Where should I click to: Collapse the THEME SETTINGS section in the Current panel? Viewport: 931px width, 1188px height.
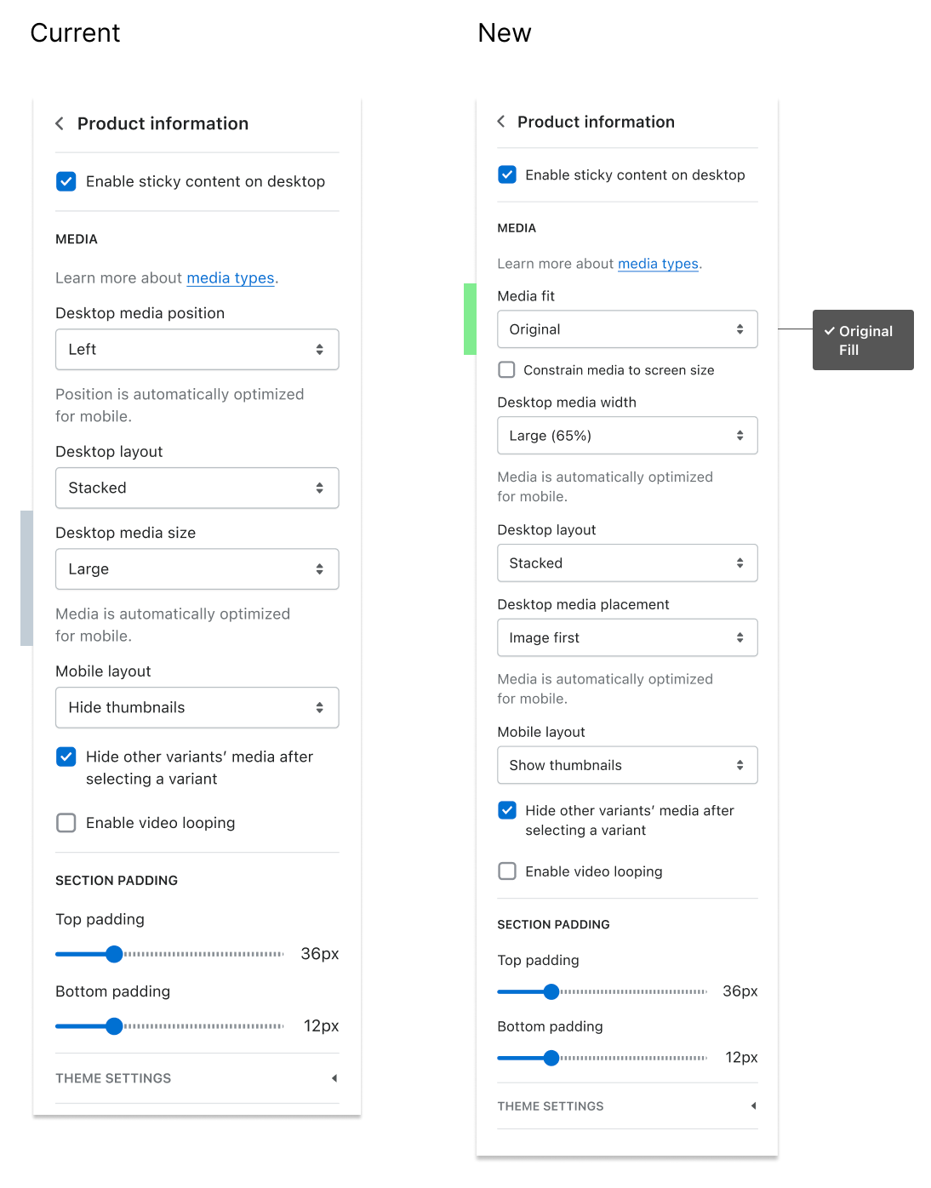coord(334,1077)
